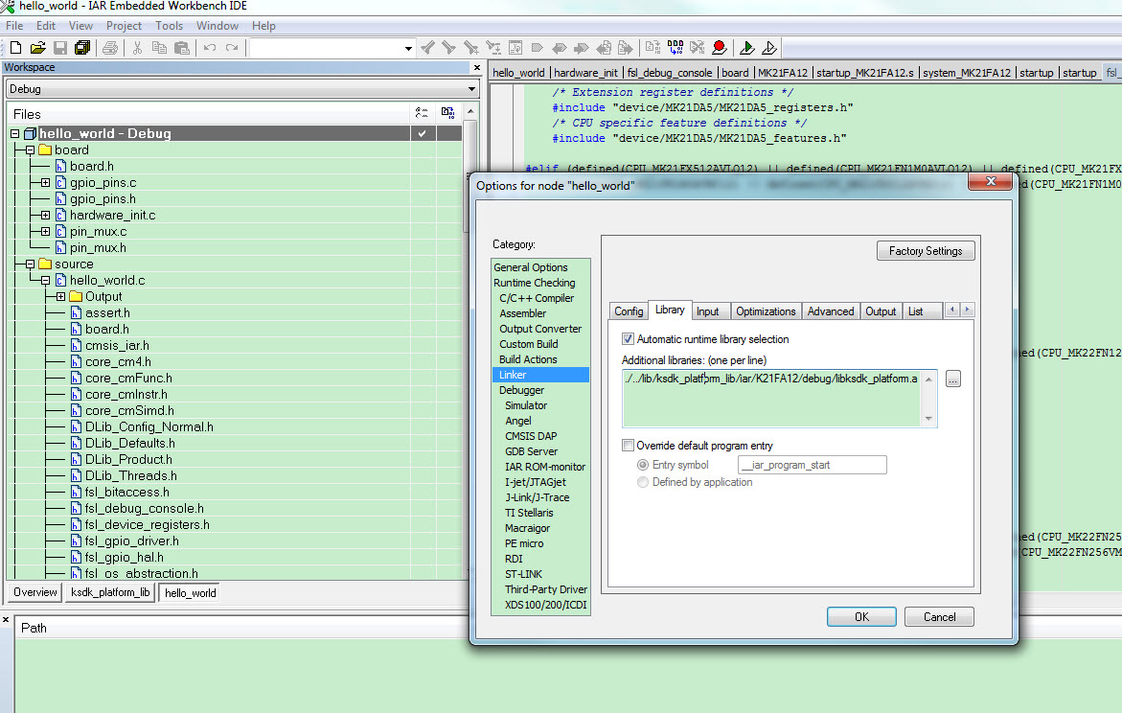Click the Undo arrow icon

[x=210, y=48]
